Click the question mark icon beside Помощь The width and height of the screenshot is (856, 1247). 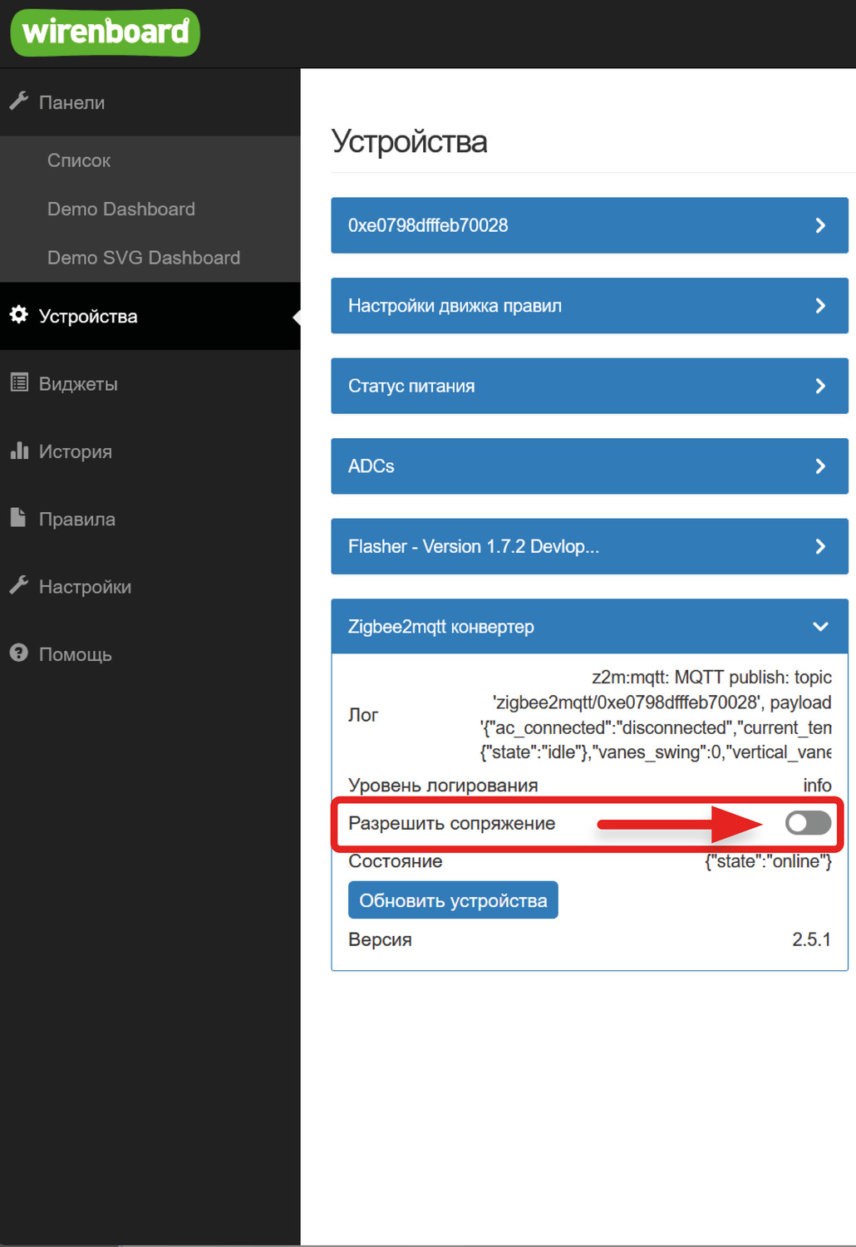point(19,653)
